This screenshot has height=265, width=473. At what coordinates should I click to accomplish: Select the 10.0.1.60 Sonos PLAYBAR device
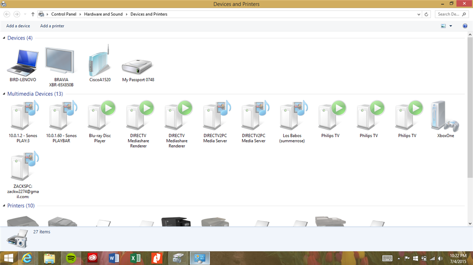pyautogui.click(x=61, y=122)
